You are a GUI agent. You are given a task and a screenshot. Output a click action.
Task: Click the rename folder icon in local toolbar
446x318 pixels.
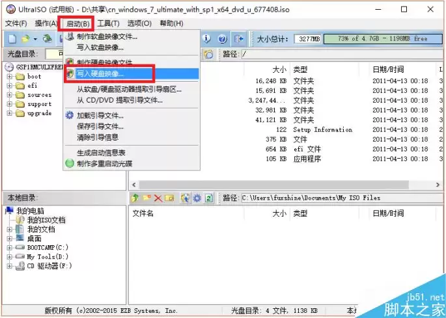[169, 198]
